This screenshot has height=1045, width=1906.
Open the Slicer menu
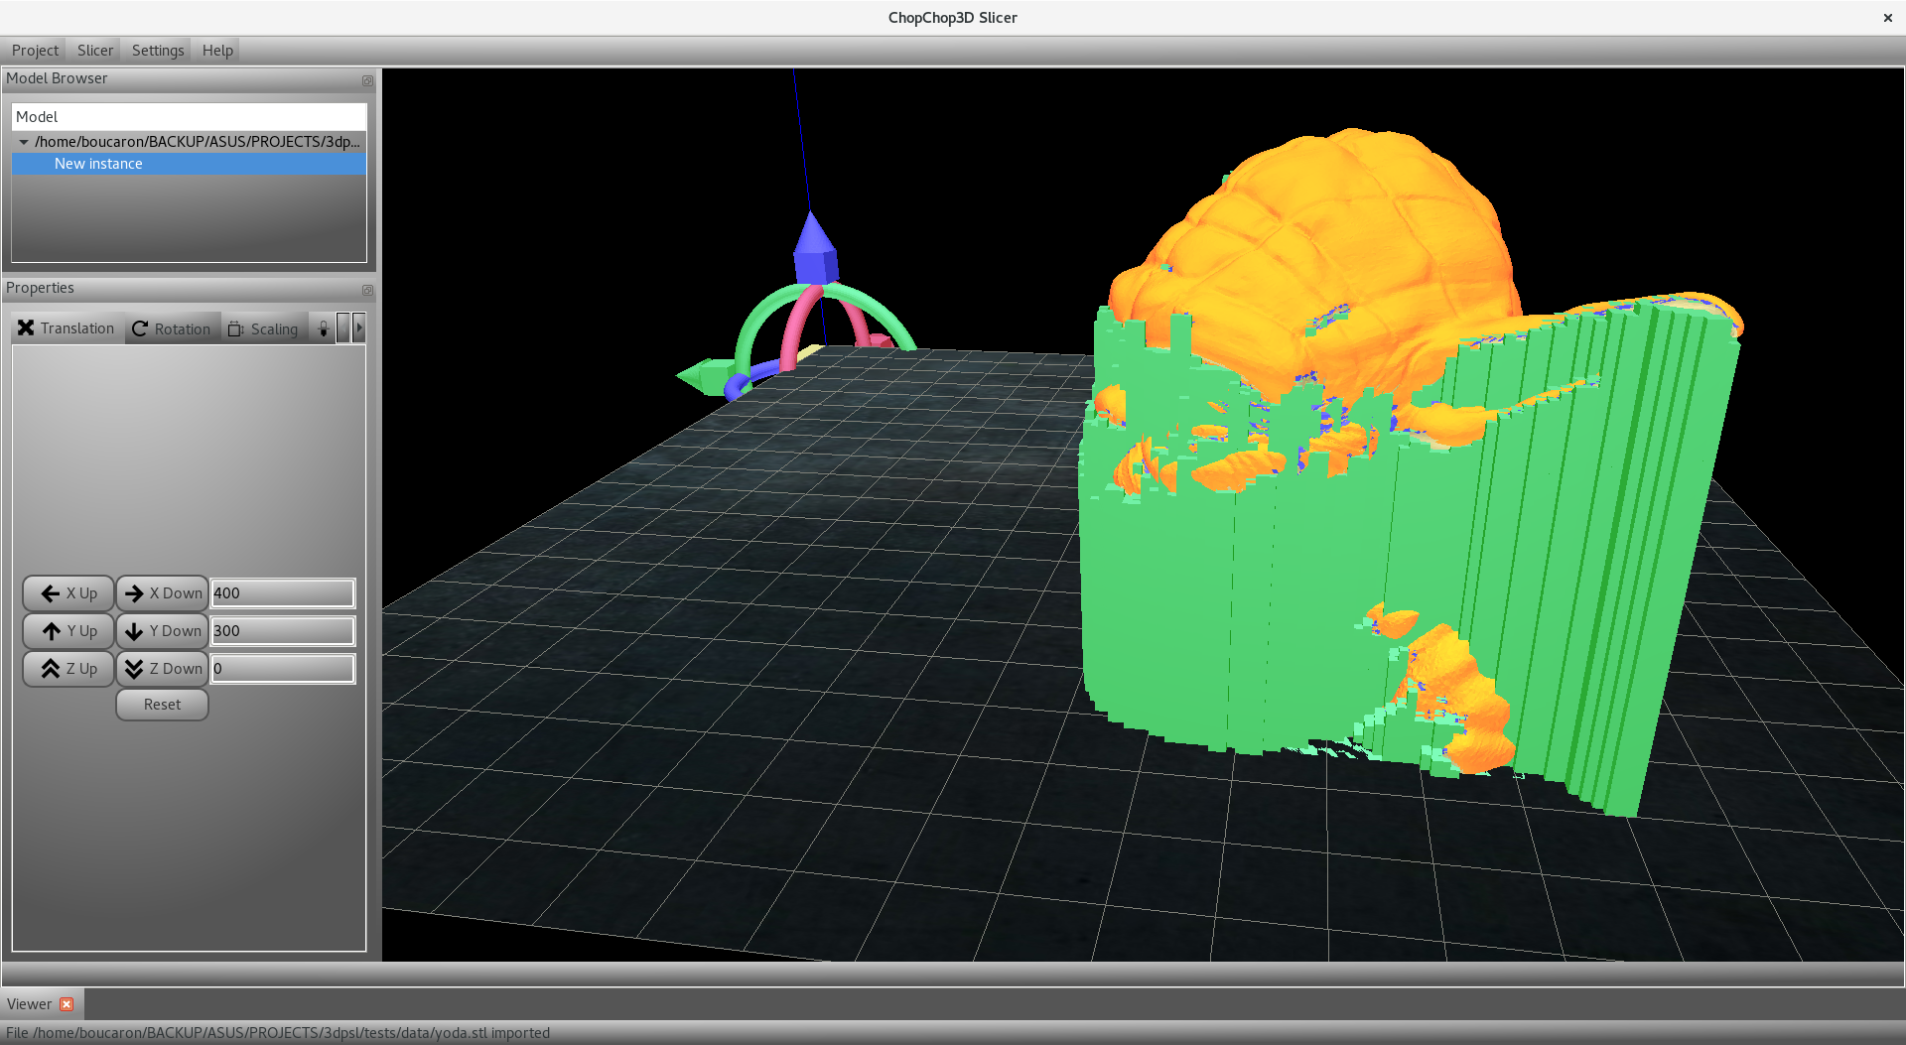click(x=95, y=51)
